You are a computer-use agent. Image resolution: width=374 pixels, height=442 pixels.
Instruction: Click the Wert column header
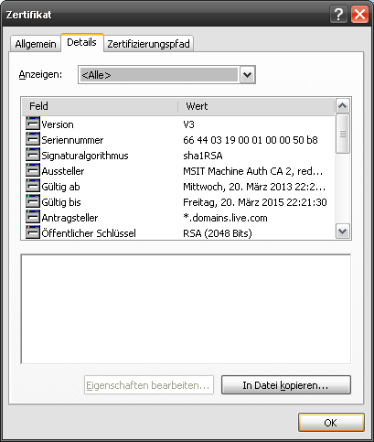[x=256, y=106]
